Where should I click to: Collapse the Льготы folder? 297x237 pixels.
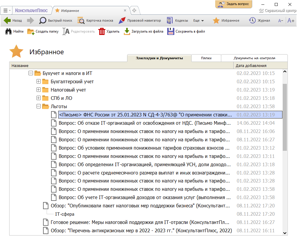pos(38,106)
